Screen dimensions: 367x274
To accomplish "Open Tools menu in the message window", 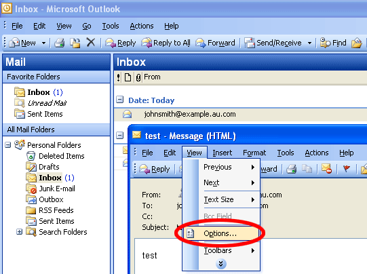I will click(286, 153).
